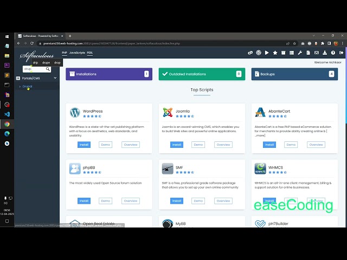
Task: Install WordPress
Action: tap(84, 145)
